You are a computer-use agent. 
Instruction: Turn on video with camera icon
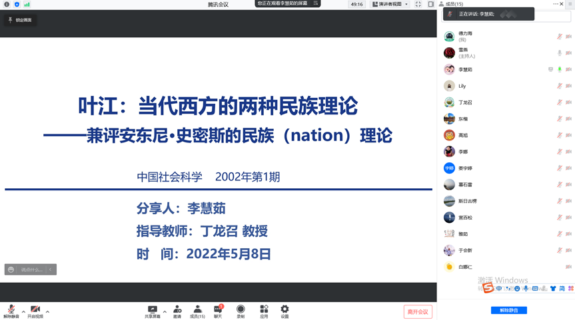[35, 310]
